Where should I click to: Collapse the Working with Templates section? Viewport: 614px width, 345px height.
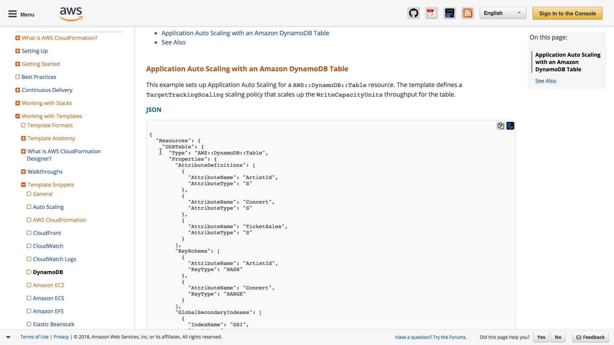(x=18, y=116)
